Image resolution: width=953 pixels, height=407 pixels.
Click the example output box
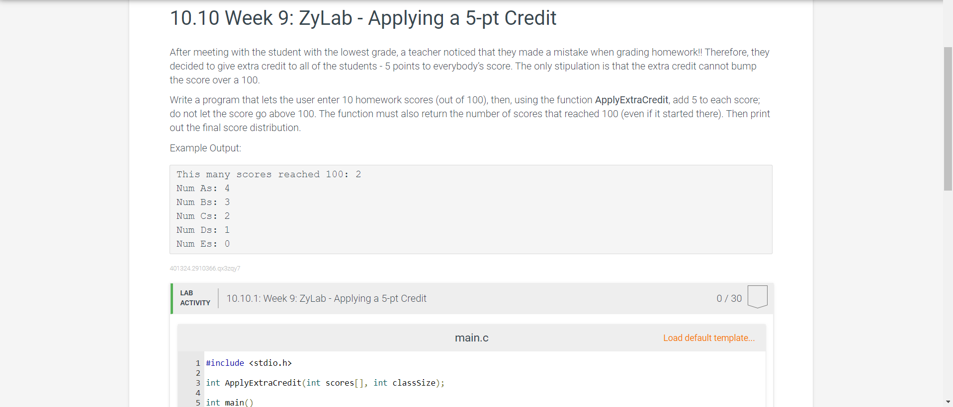coord(470,209)
